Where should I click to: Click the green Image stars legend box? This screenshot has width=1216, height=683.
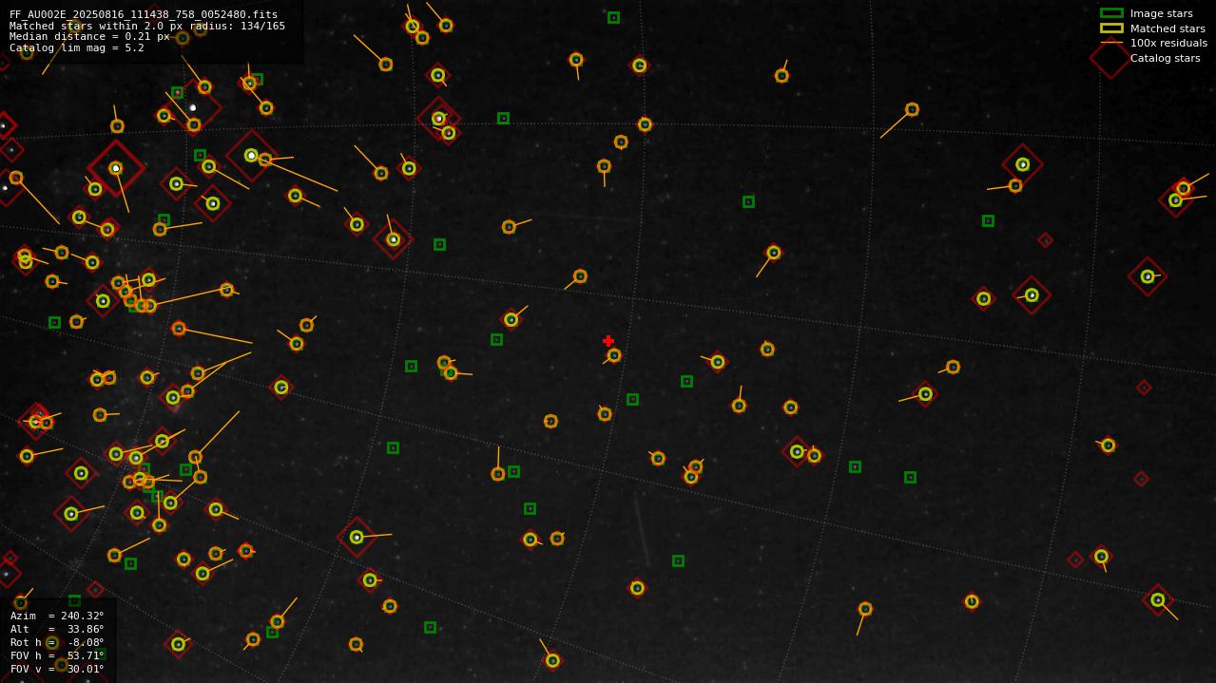(1111, 13)
